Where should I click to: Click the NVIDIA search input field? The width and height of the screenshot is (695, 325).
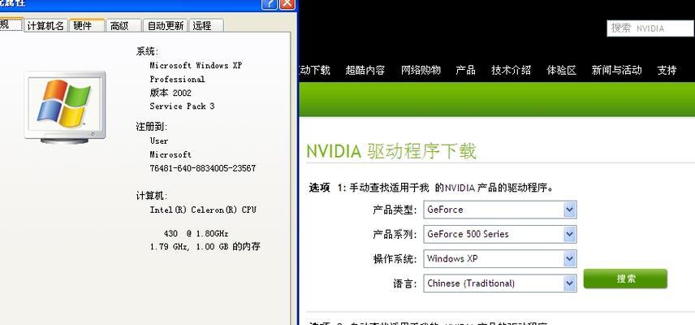coord(650,28)
